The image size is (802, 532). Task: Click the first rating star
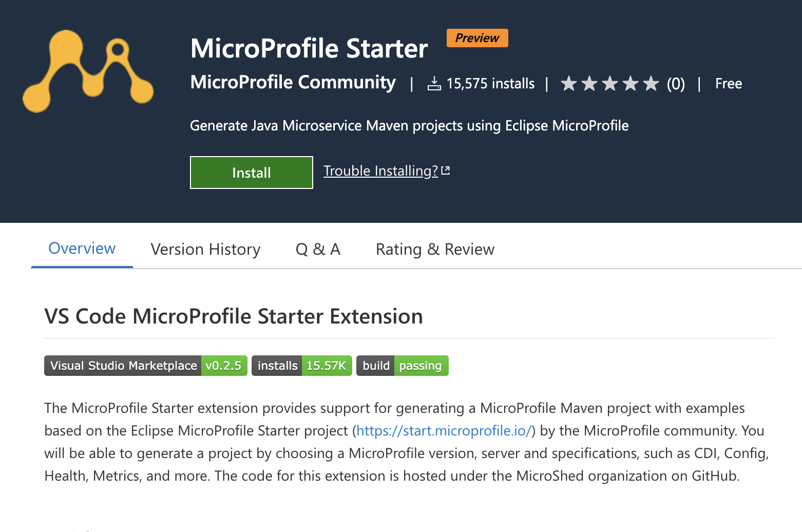tap(568, 83)
